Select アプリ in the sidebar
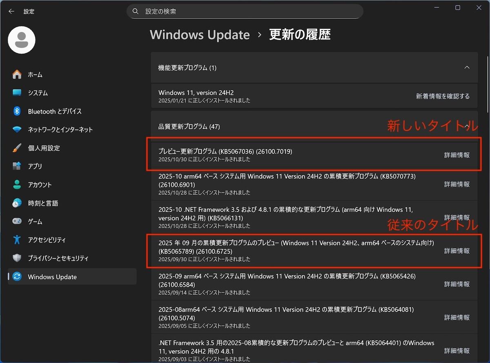 72,166
